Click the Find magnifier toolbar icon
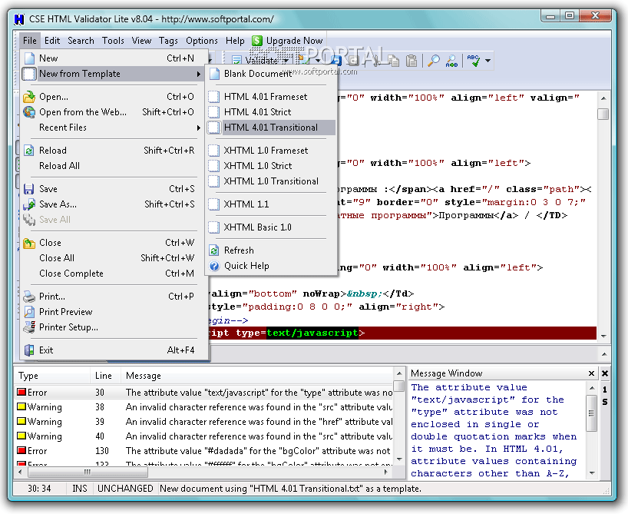The image size is (628, 514). pyautogui.click(x=433, y=61)
